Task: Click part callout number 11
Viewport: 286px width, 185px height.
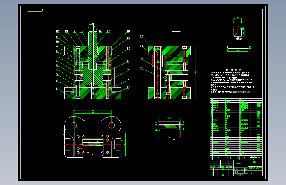Action: click(57, 37)
